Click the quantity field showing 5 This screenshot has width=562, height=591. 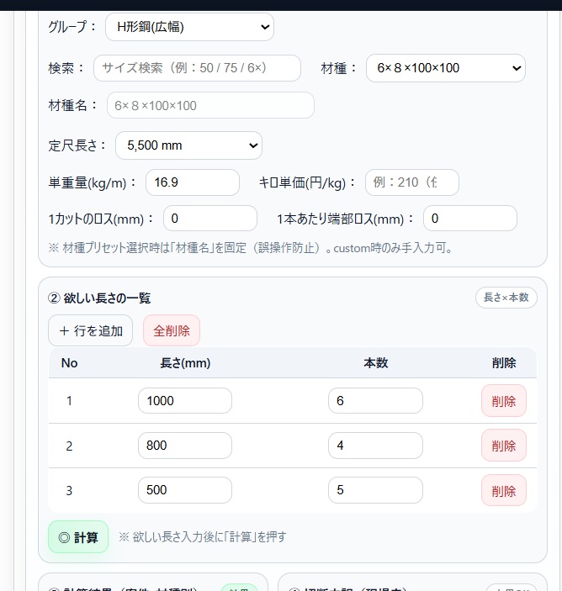(x=375, y=490)
